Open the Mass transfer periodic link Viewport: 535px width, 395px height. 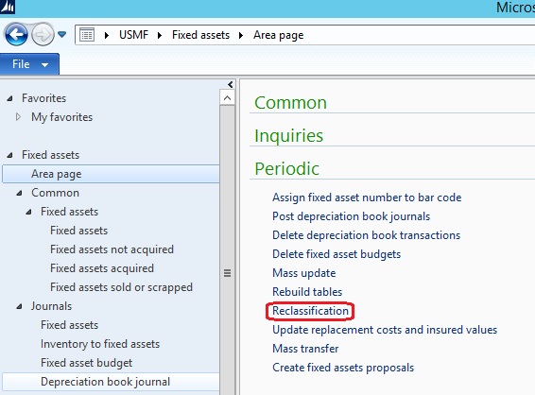click(305, 349)
